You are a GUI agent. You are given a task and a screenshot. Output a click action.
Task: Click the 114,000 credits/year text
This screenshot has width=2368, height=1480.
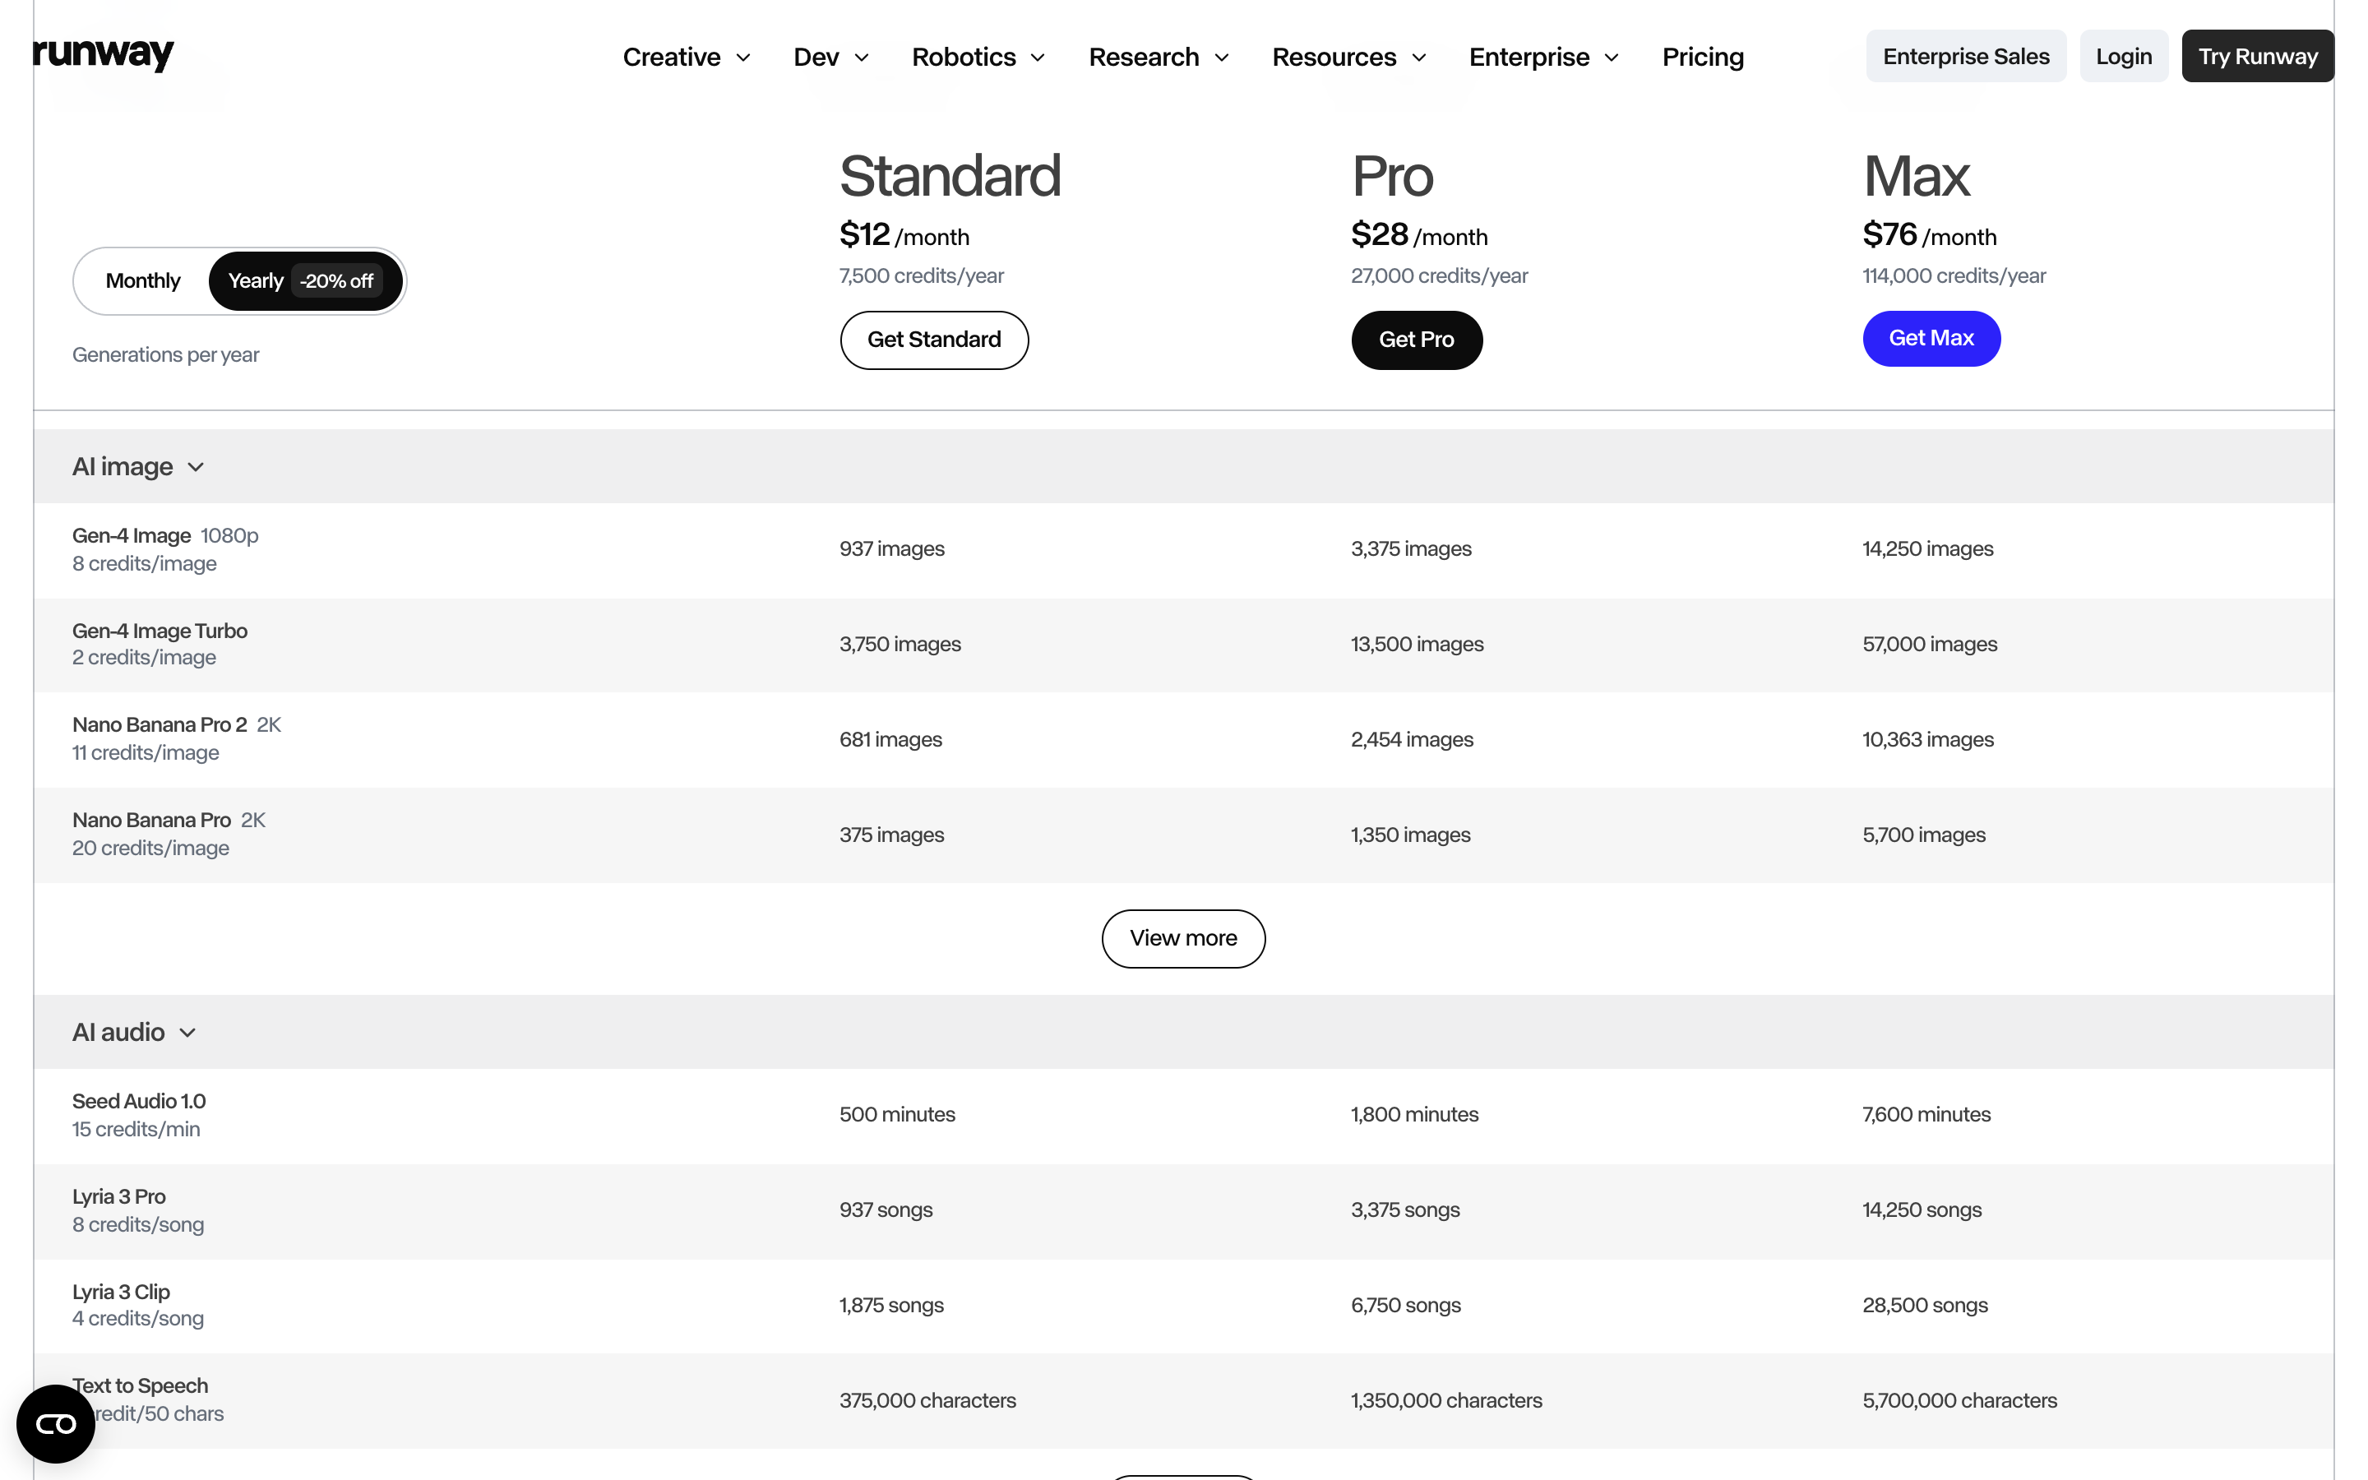[x=1953, y=276]
